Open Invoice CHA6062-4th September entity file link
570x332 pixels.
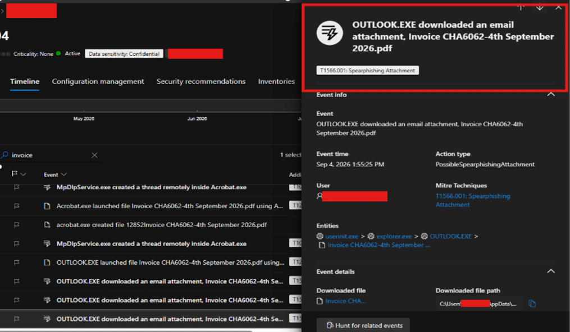(379, 245)
